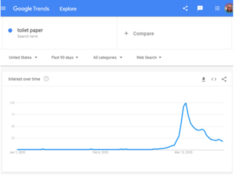Show help for Interest over time

pyautogui.click(x=46, y=79)
